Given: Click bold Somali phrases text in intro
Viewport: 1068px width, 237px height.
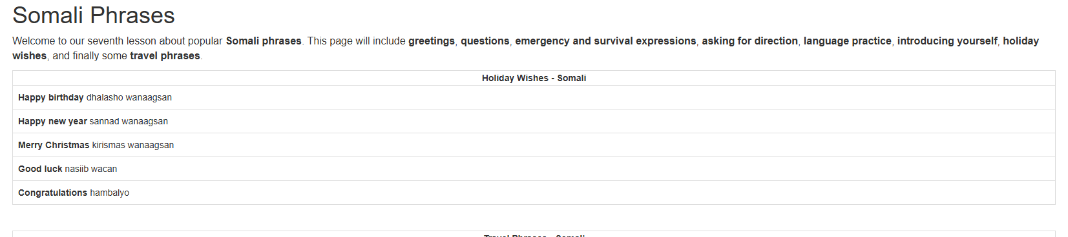Looking at the screenshot, I should [264, 41].
